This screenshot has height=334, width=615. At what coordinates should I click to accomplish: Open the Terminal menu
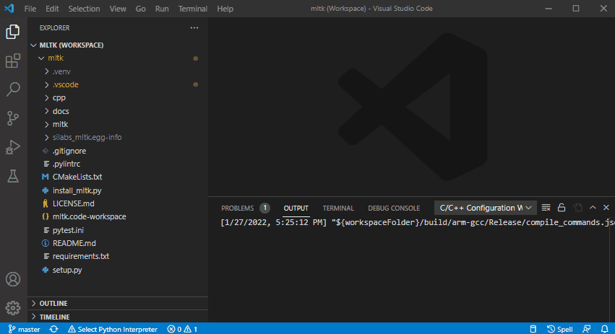192,9
